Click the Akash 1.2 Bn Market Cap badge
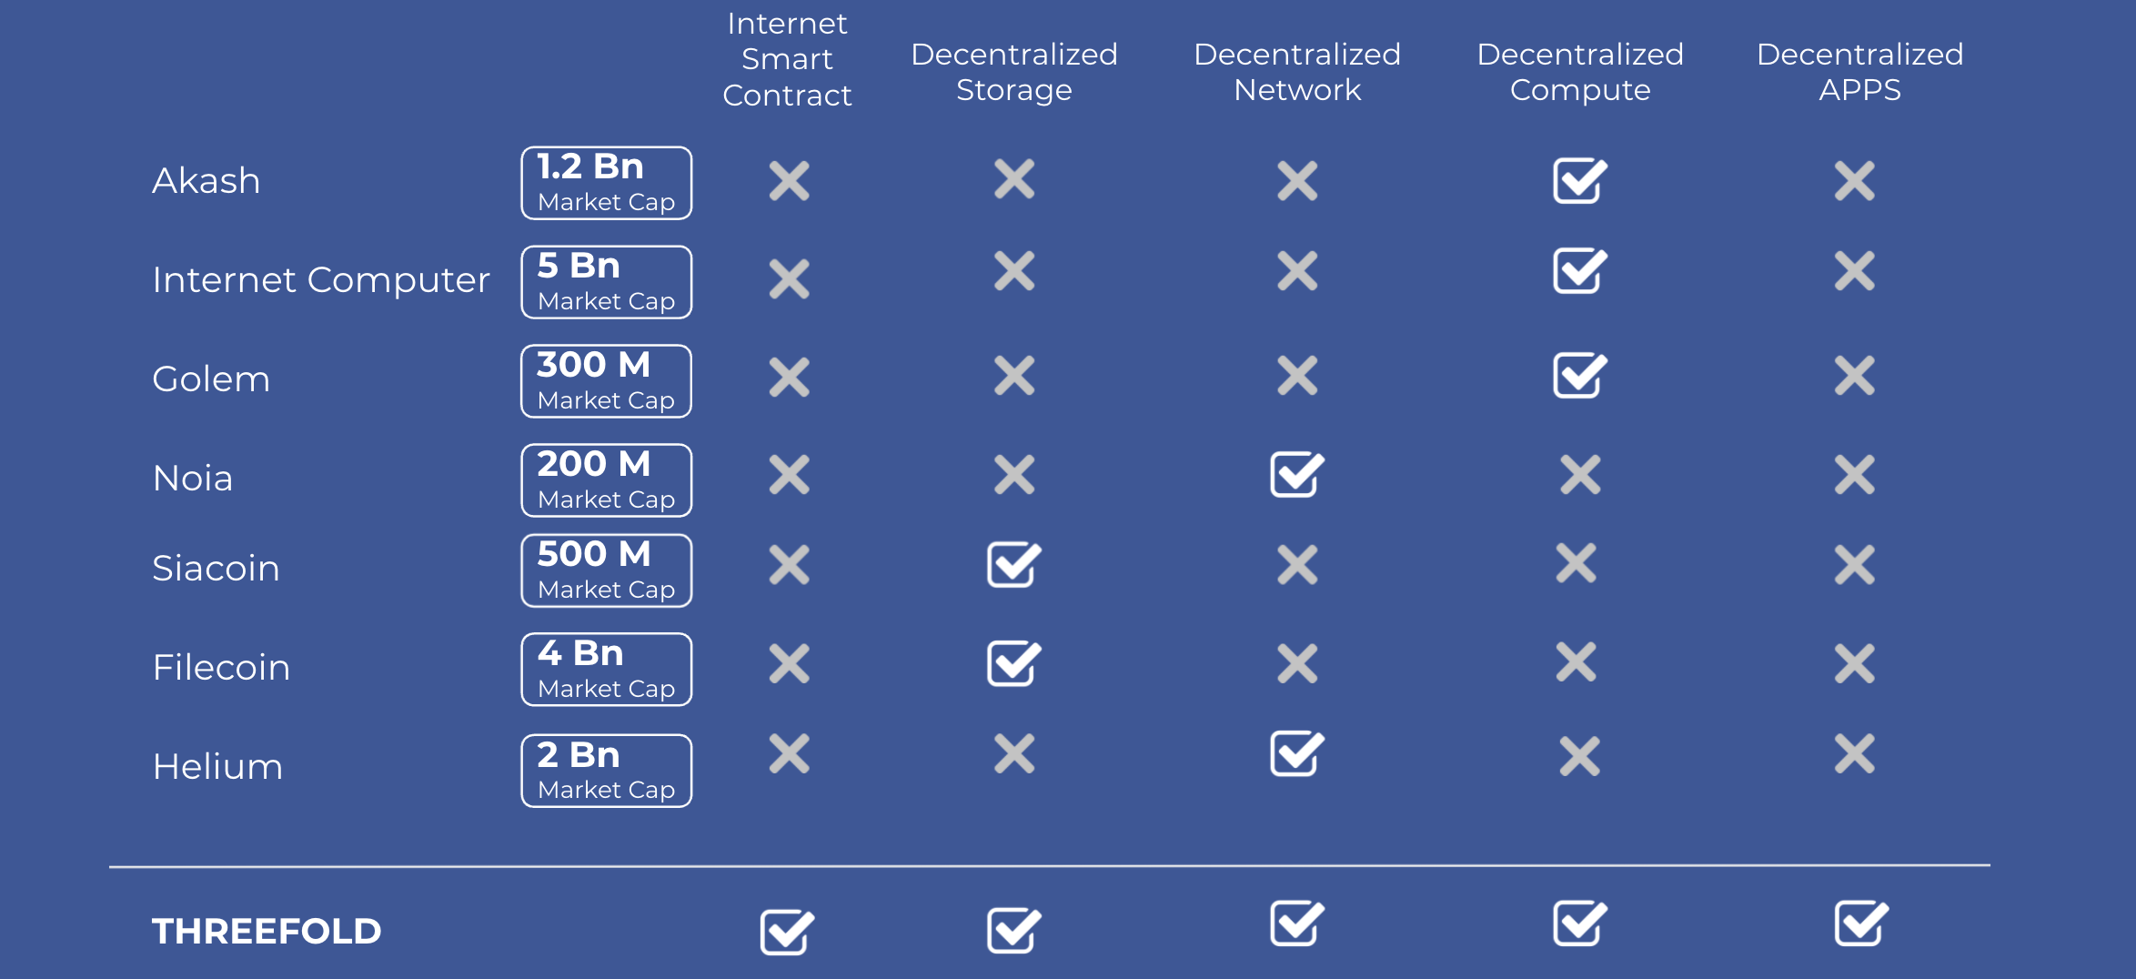Image resolution: width=2136 pixels, height=979 pixels. click(606, 183)
